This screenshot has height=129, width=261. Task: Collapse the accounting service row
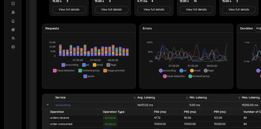(x=47, y=105)
